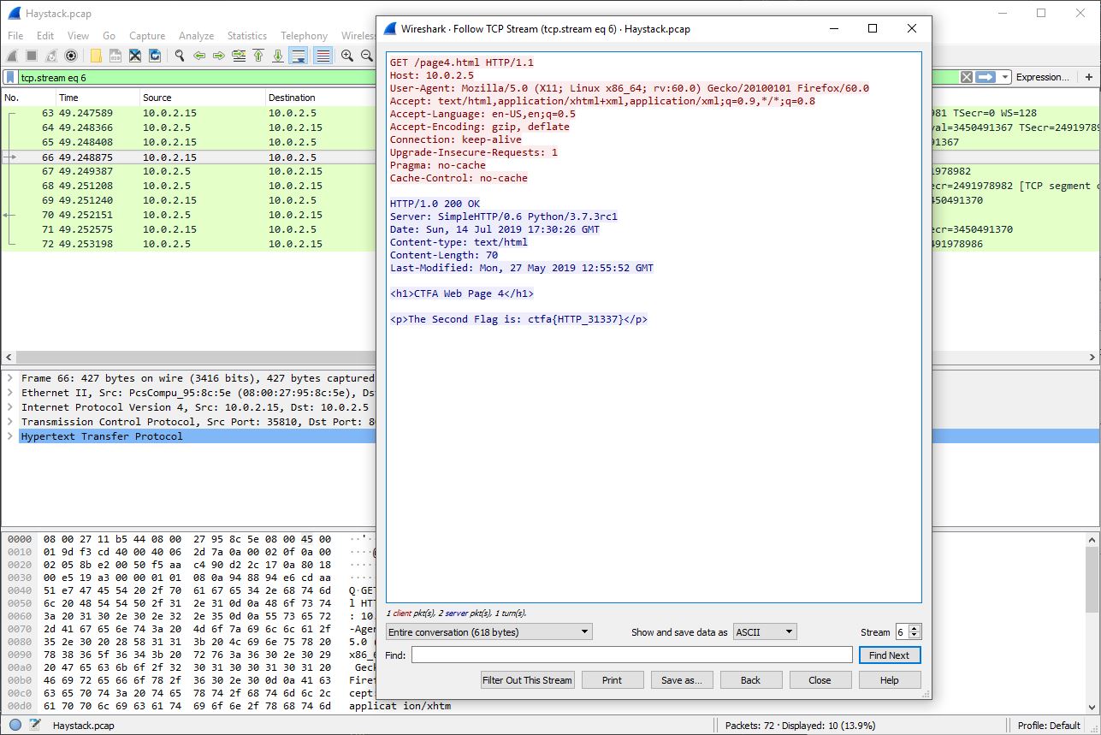
Task: Click the Print button
Action: [613, 680]
